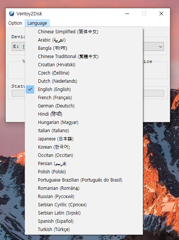The height and width of the screenshot is (240, 179).
Task: Select Japanese language option
Action: [x=84, y=139]
